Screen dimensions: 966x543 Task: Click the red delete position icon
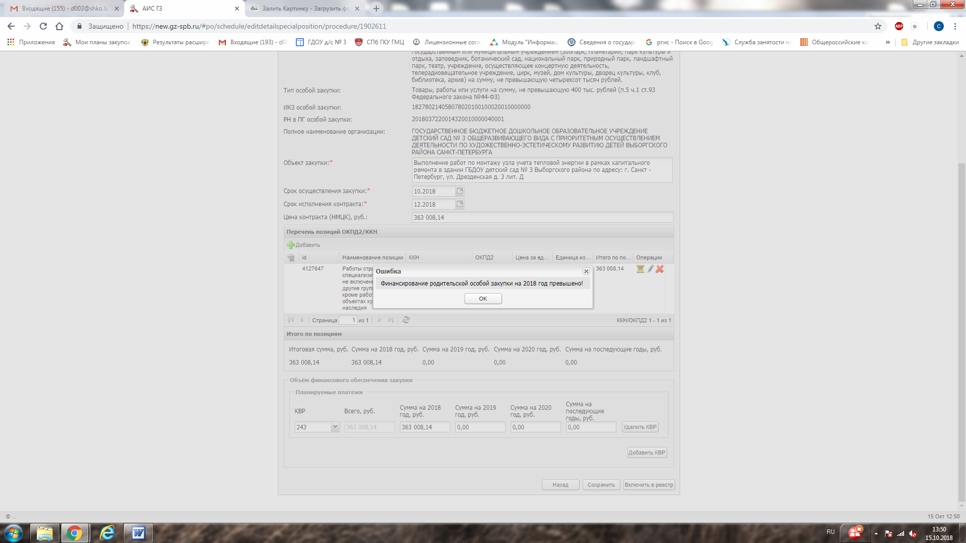click(x=660, y=269)
